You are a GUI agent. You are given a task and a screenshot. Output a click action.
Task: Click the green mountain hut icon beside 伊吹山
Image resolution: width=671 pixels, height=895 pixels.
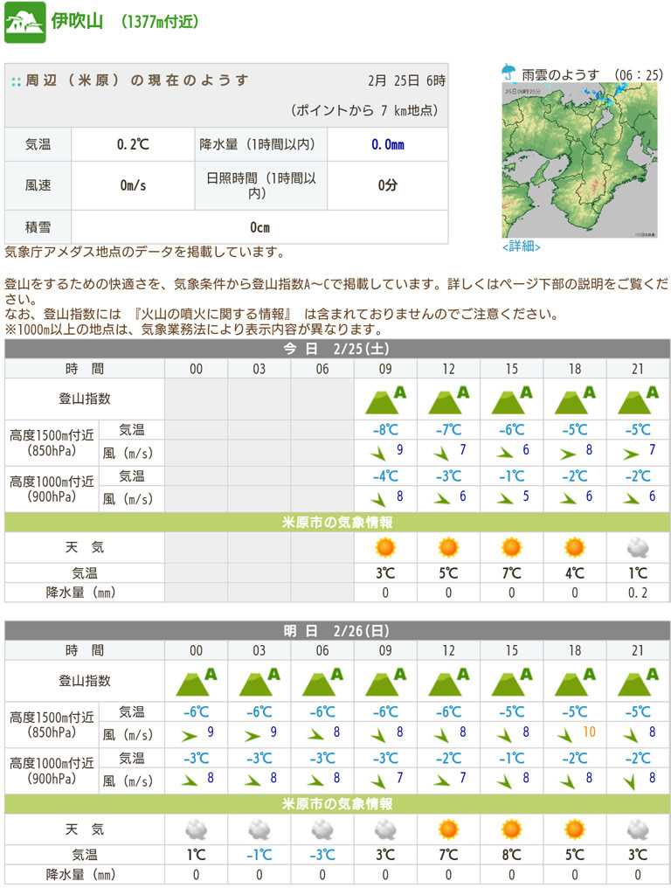24,23
